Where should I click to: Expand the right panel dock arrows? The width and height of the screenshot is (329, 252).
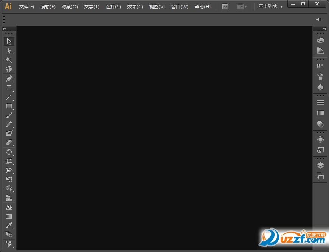pyautogui.click(x=324, y=28)
